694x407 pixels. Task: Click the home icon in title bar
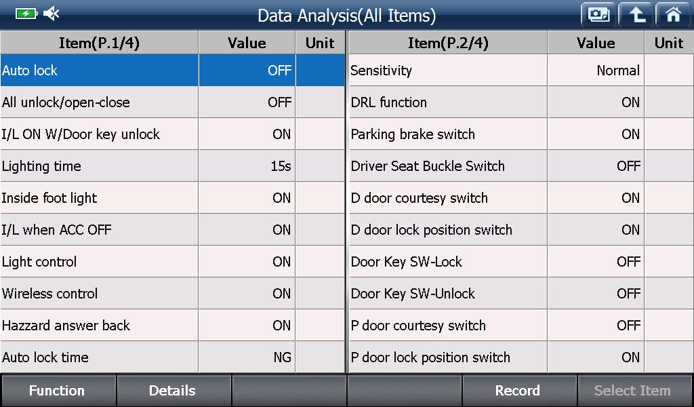click(673, 15)
